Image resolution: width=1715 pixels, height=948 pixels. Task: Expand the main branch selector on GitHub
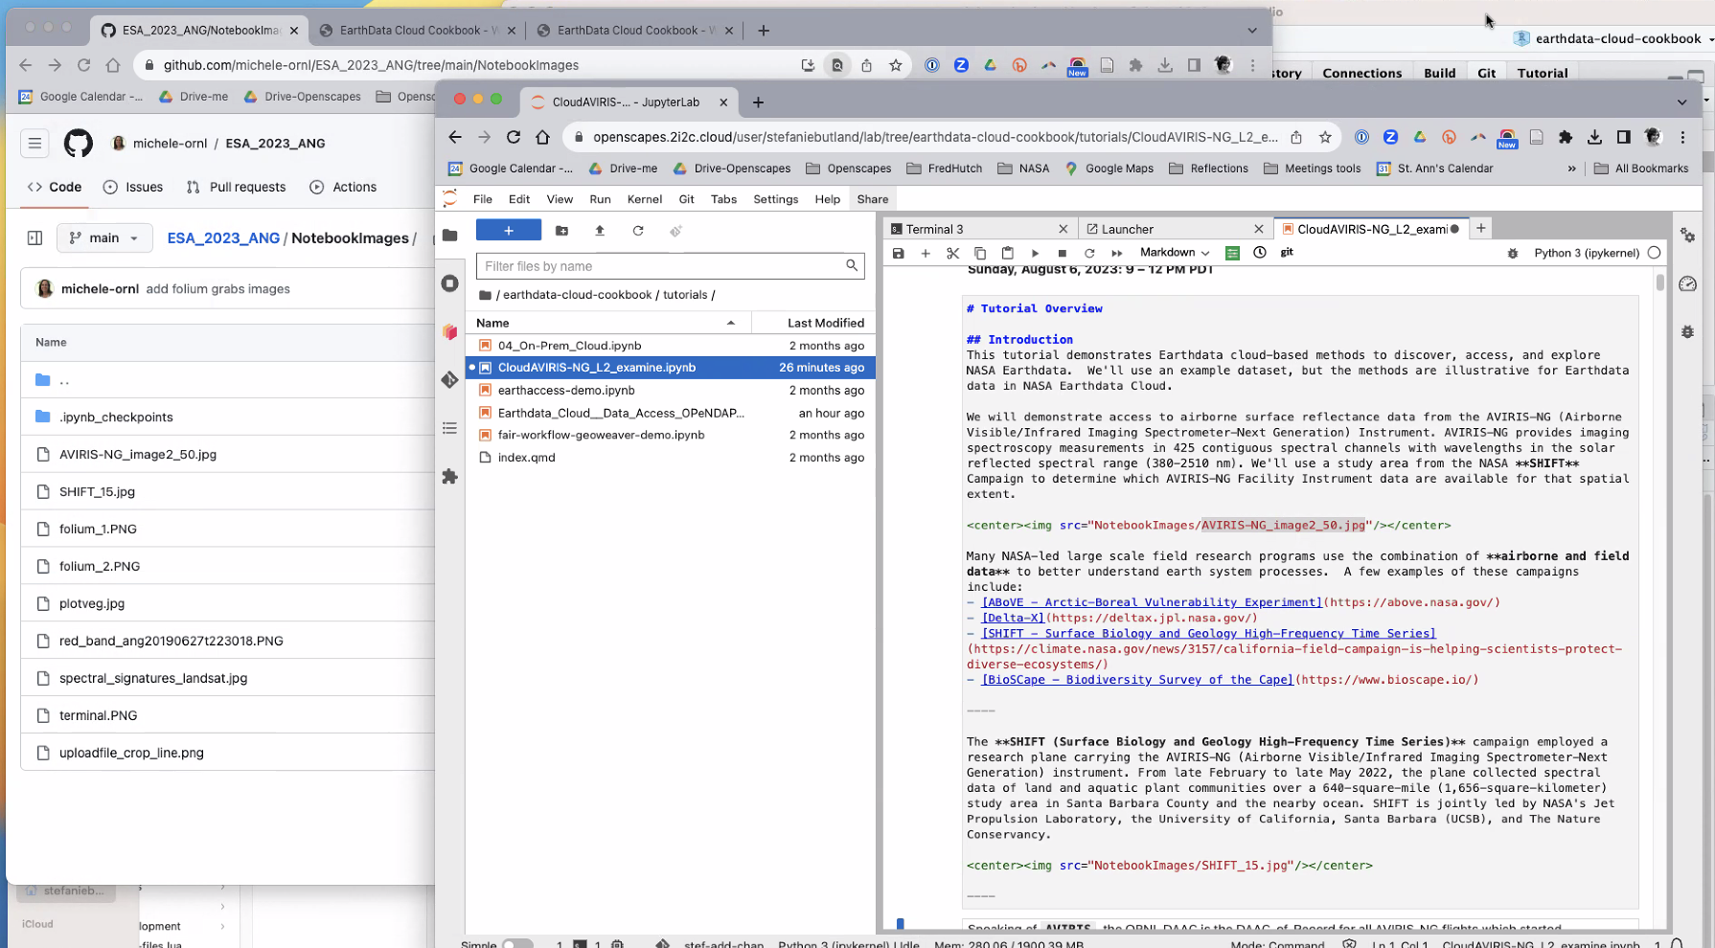coord(104,237)
